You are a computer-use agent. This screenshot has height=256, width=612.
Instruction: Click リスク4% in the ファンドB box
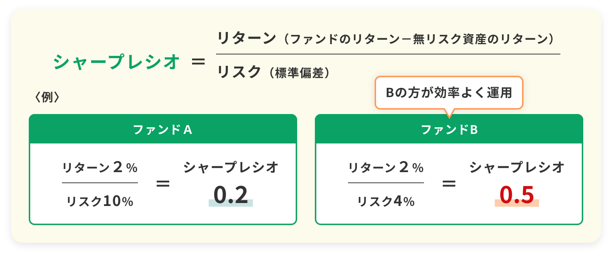click(386, 201)
